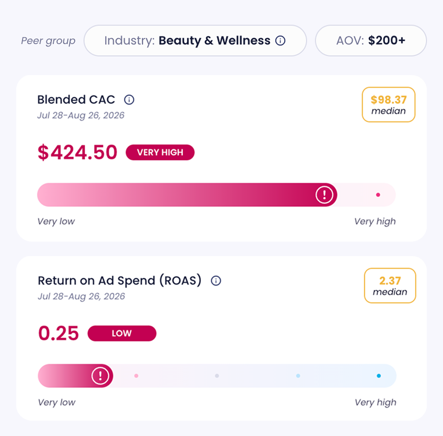Image resolution: width=443 pixels, height=436 pixels.
Task: Click the $98.37 median box
Action: (x=388, y=105)
